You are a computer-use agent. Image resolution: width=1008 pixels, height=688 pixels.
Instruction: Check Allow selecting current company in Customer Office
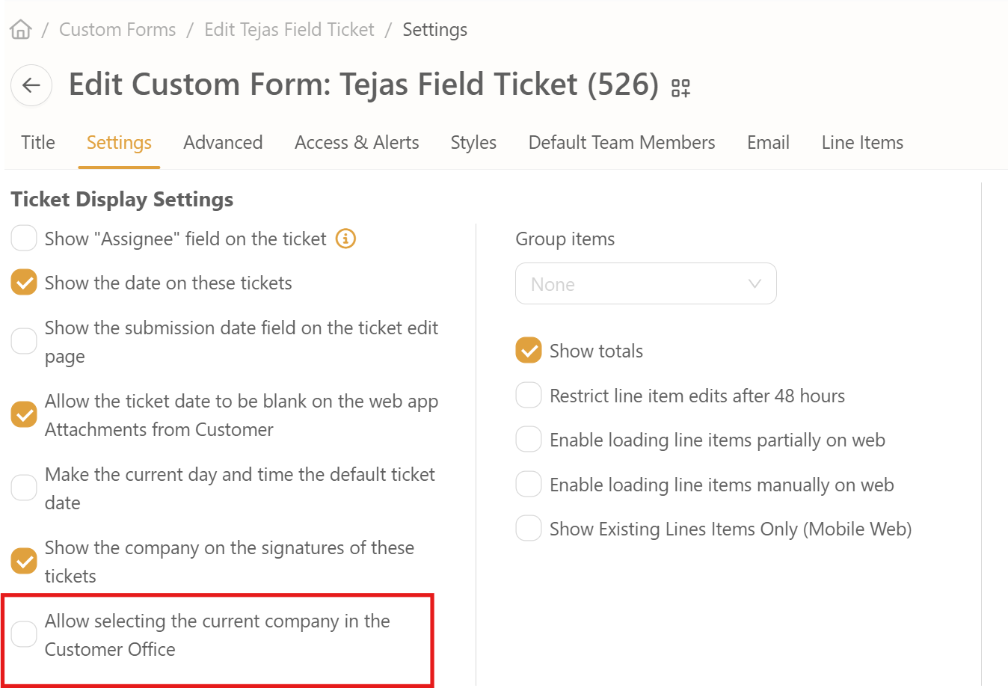tap(24, 634)
